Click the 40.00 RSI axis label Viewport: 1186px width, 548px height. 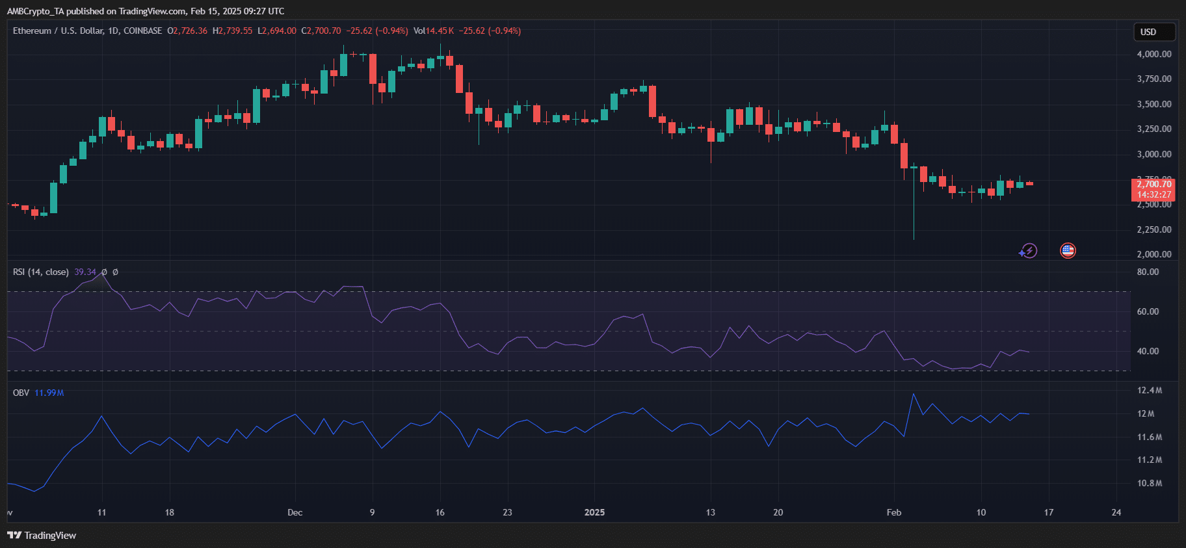1148,351
